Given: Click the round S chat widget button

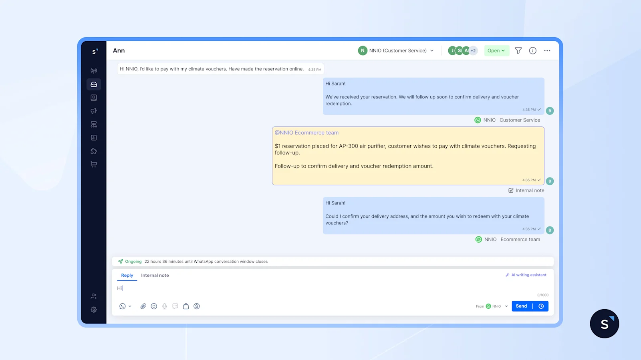Looking at the screenshot, I should click(x=605, y=324).
